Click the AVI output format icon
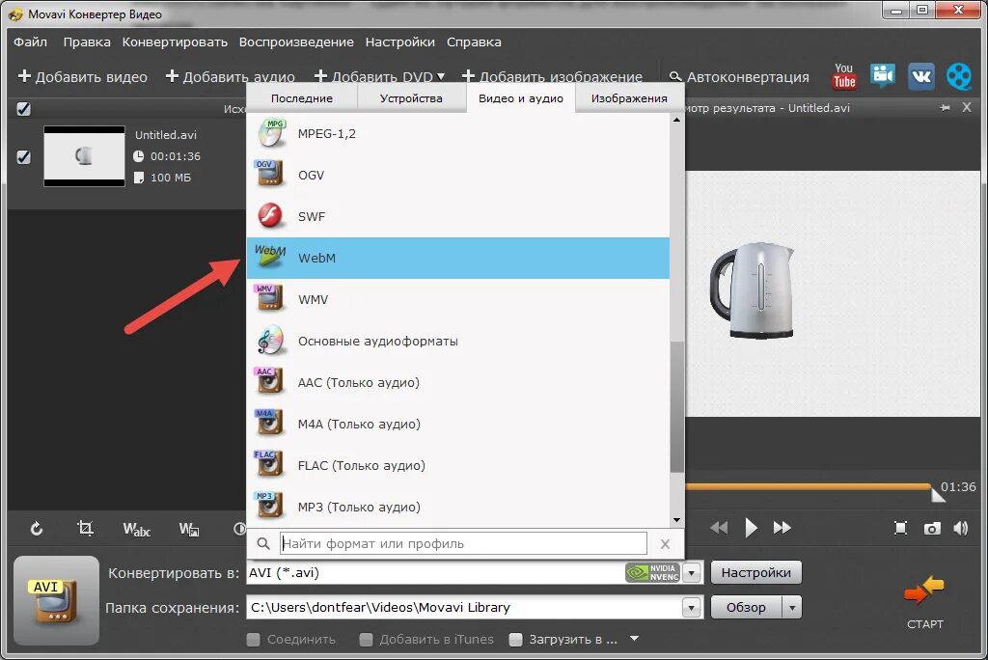The image size is (988, 660). point(56,601)
